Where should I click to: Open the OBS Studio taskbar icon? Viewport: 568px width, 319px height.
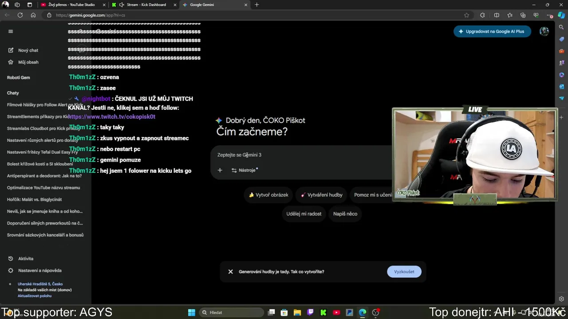(376, 312)
